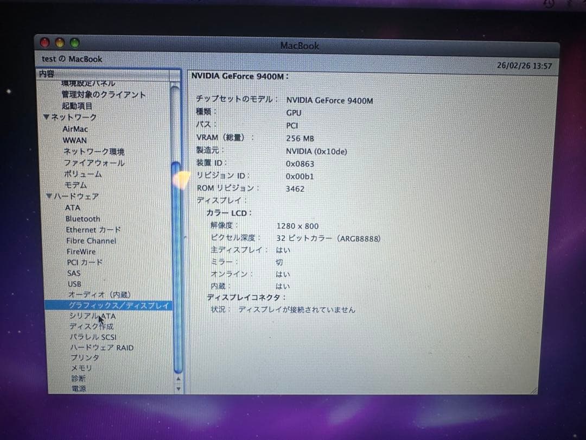The image size is (586, 440).
Task: Select モデム in sidebar
Action: (75, 185)
